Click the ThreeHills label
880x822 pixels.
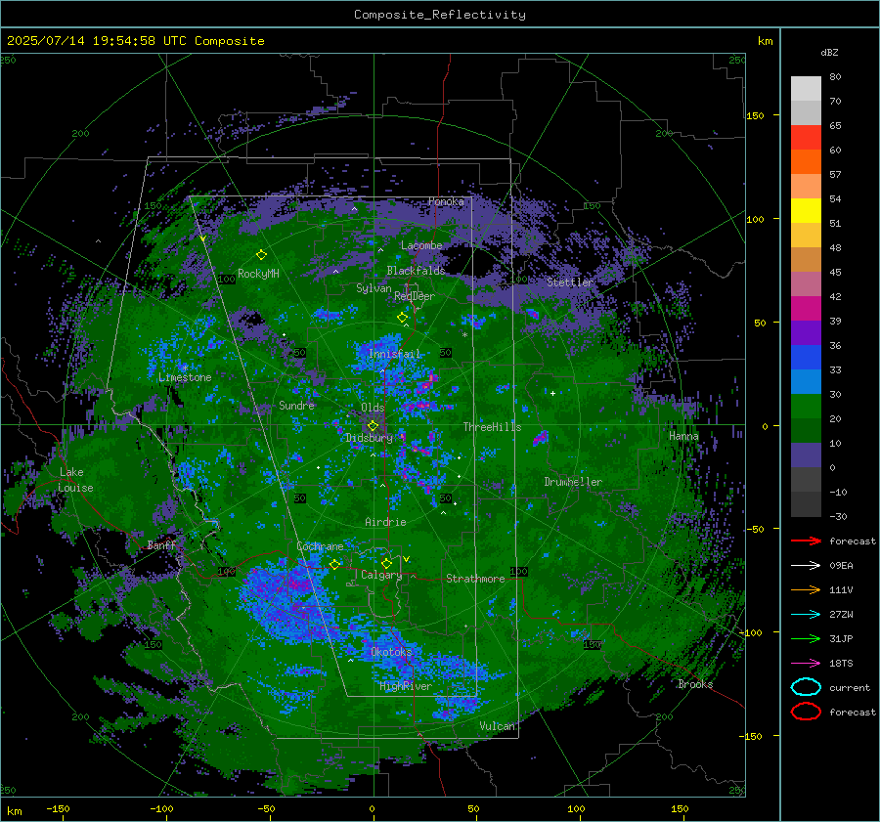pyautogui.click(x=492, y=427)
